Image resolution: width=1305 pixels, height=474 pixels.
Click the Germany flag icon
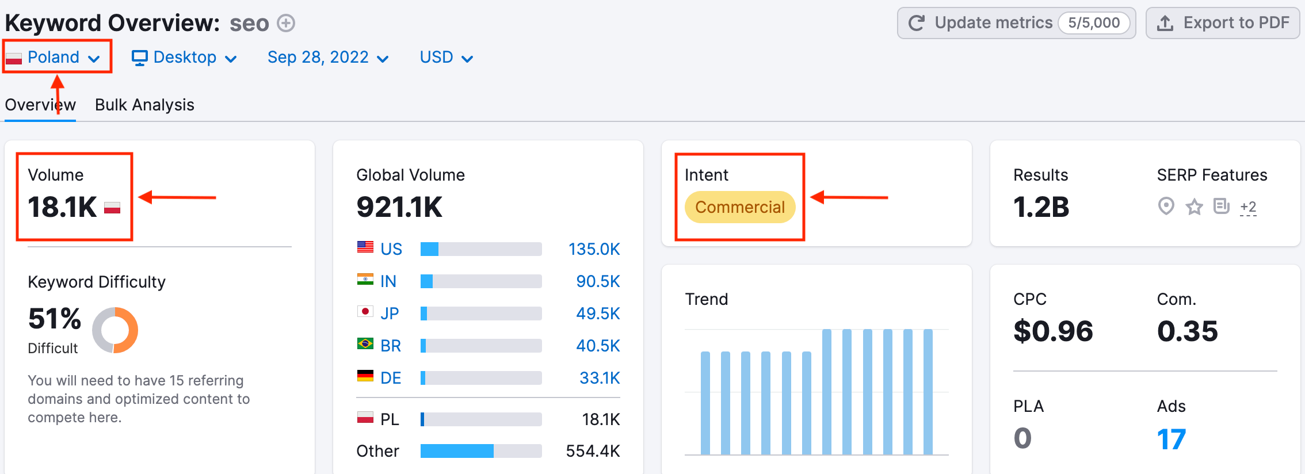[x=365, y=376]
